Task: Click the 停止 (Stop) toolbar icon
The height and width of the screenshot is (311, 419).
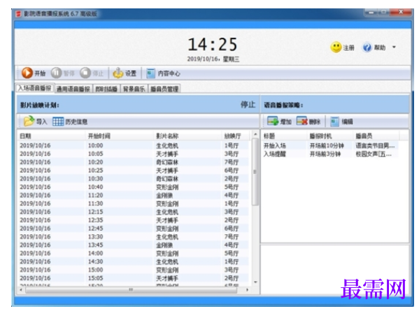Action: pyautogui.click(x=85, y=73)
